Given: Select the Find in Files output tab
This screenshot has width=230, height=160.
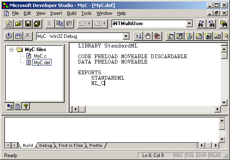Looking at the screenshot, I should 71,146.
